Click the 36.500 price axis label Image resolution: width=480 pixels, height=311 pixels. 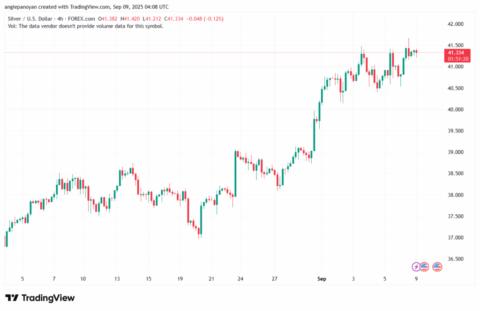coord(456,259)
